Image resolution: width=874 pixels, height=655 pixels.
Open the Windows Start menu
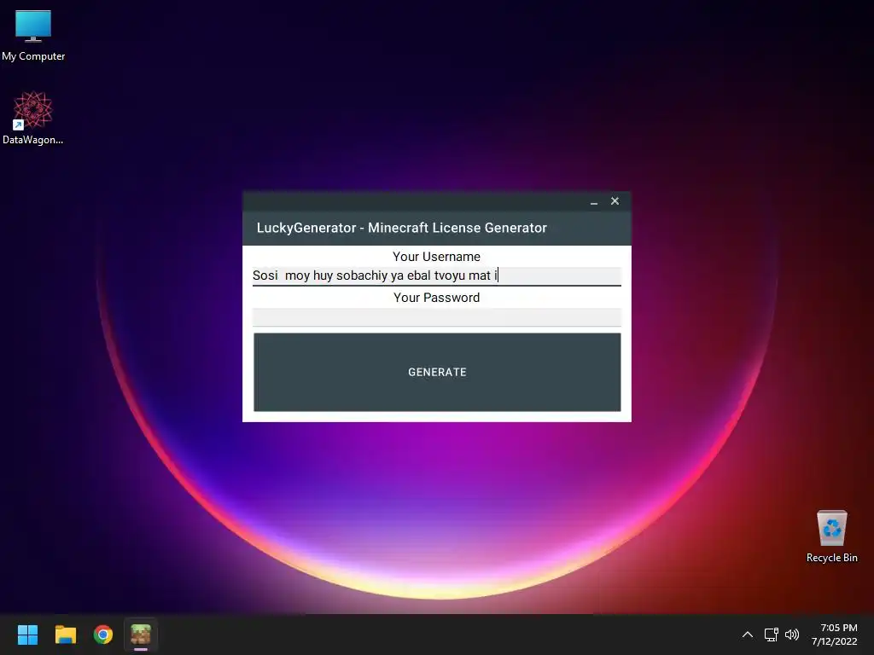[x=27, y=635]
